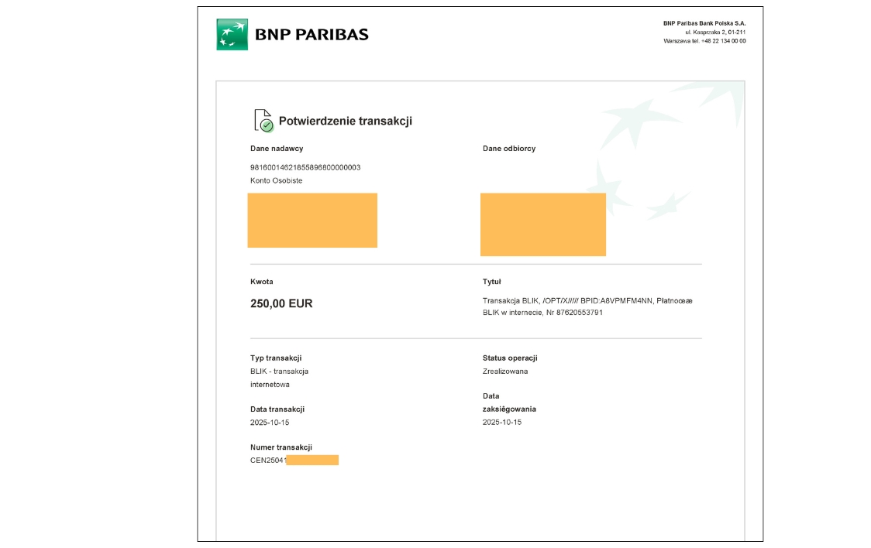
Task: Select the sender account number 9816001462…
Action: click(x=305, y=167)
